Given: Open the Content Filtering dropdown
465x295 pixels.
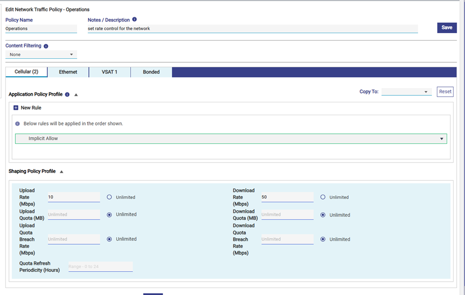Looking at the screenshot, I should click(x=41, y=54).
